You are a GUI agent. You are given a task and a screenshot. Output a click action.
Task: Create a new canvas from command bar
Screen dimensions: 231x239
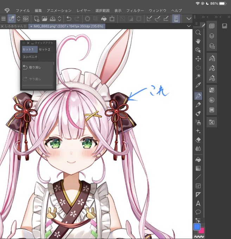click(37, 19)
